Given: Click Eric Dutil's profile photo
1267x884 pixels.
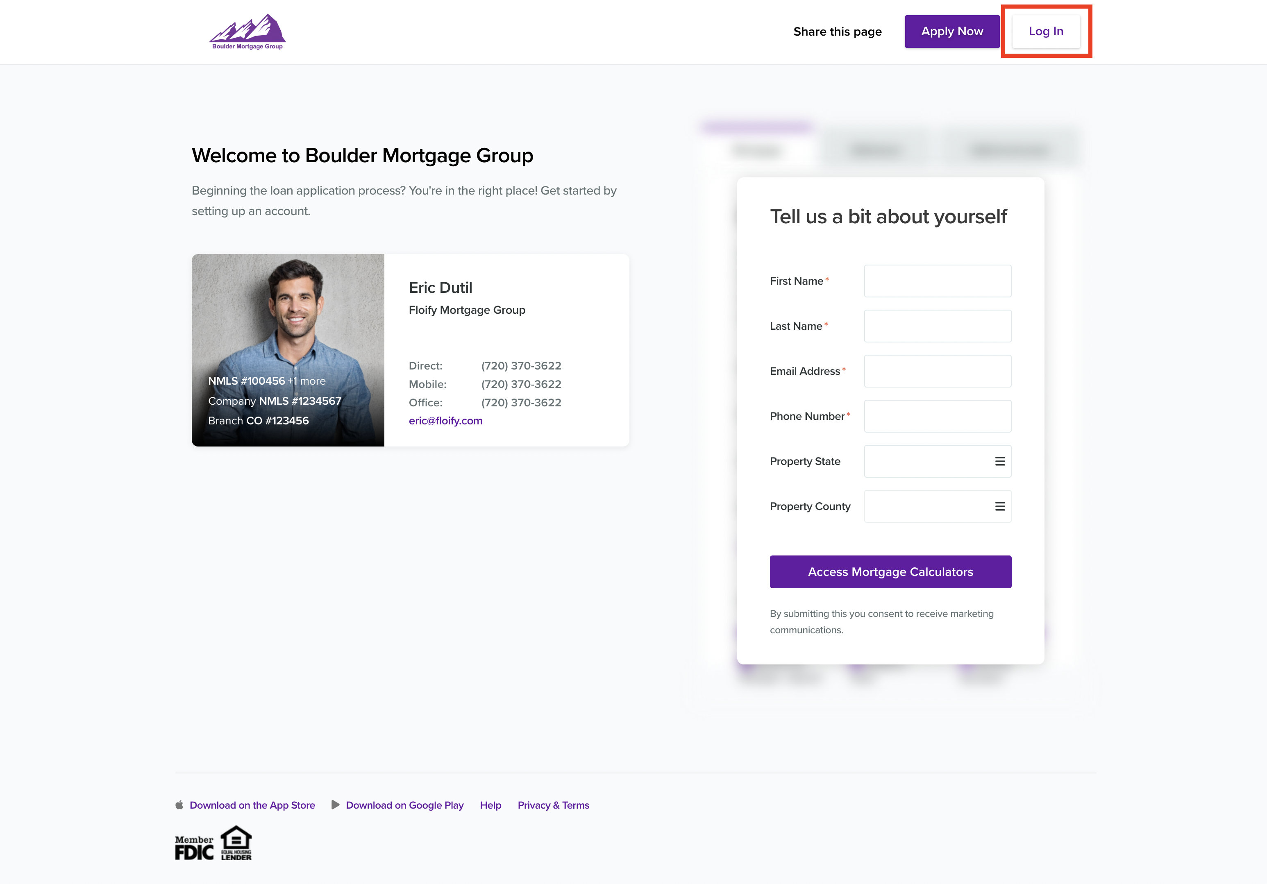Looking at the screenshot, I should 288,350.
